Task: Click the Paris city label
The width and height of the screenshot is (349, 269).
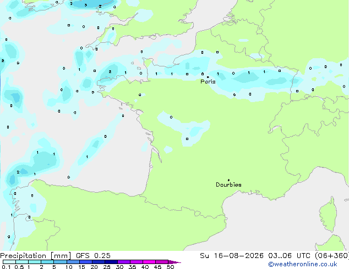Action: pyautogui.click(x=208, y=81)
